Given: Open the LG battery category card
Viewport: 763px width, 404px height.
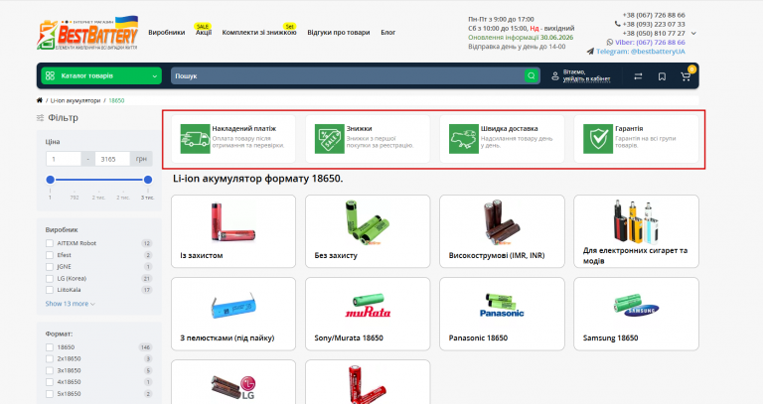Looking at the screenshot, I should [233, 382].
